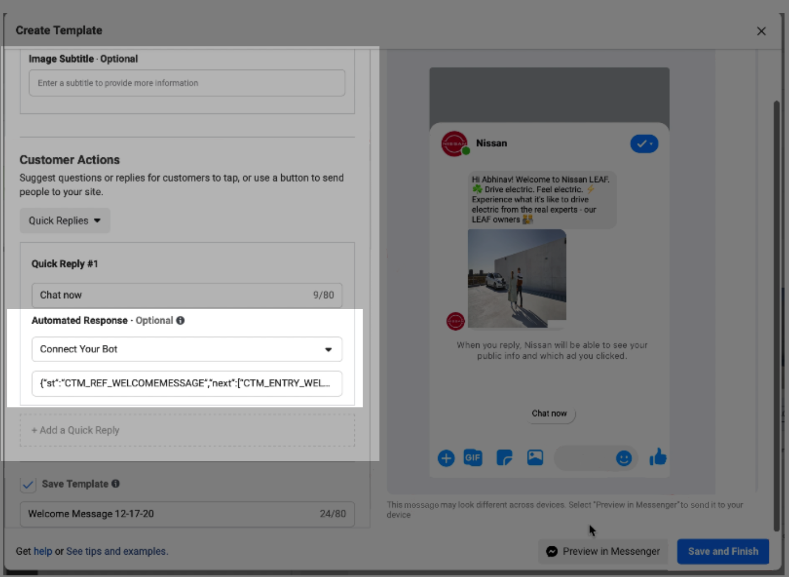
Task: Click the Image Subtitle input field
Action: pyautogui.click(x=187, y=83)
